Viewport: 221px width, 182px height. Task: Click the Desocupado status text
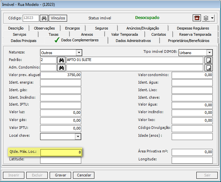coord(147,18)
